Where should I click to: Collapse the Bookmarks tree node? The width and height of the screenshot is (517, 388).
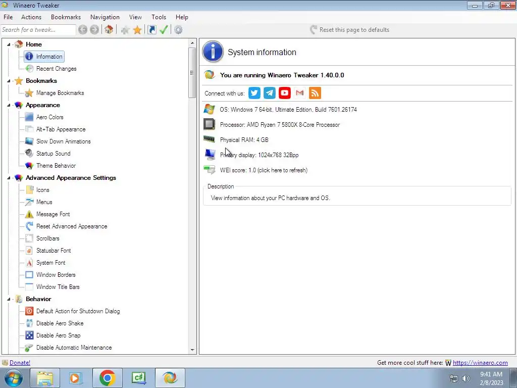pyautogui.click(x=9, y=81)
